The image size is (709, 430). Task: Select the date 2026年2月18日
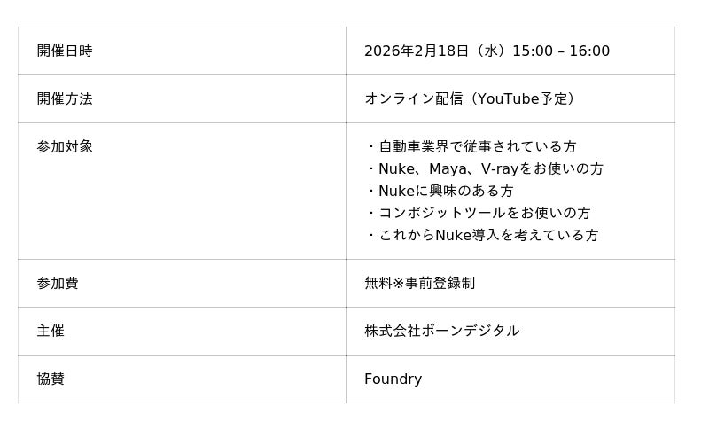417,51
